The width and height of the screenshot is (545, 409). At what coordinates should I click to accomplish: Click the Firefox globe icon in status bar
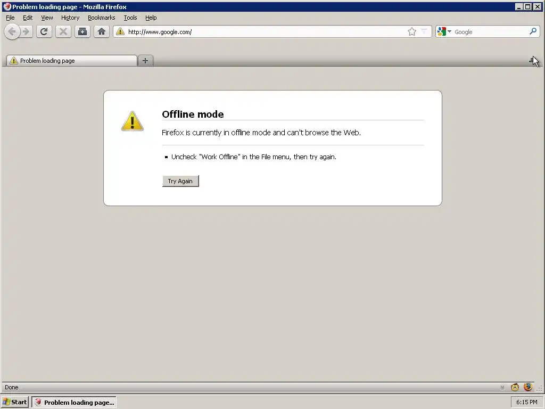pos(528,387)
